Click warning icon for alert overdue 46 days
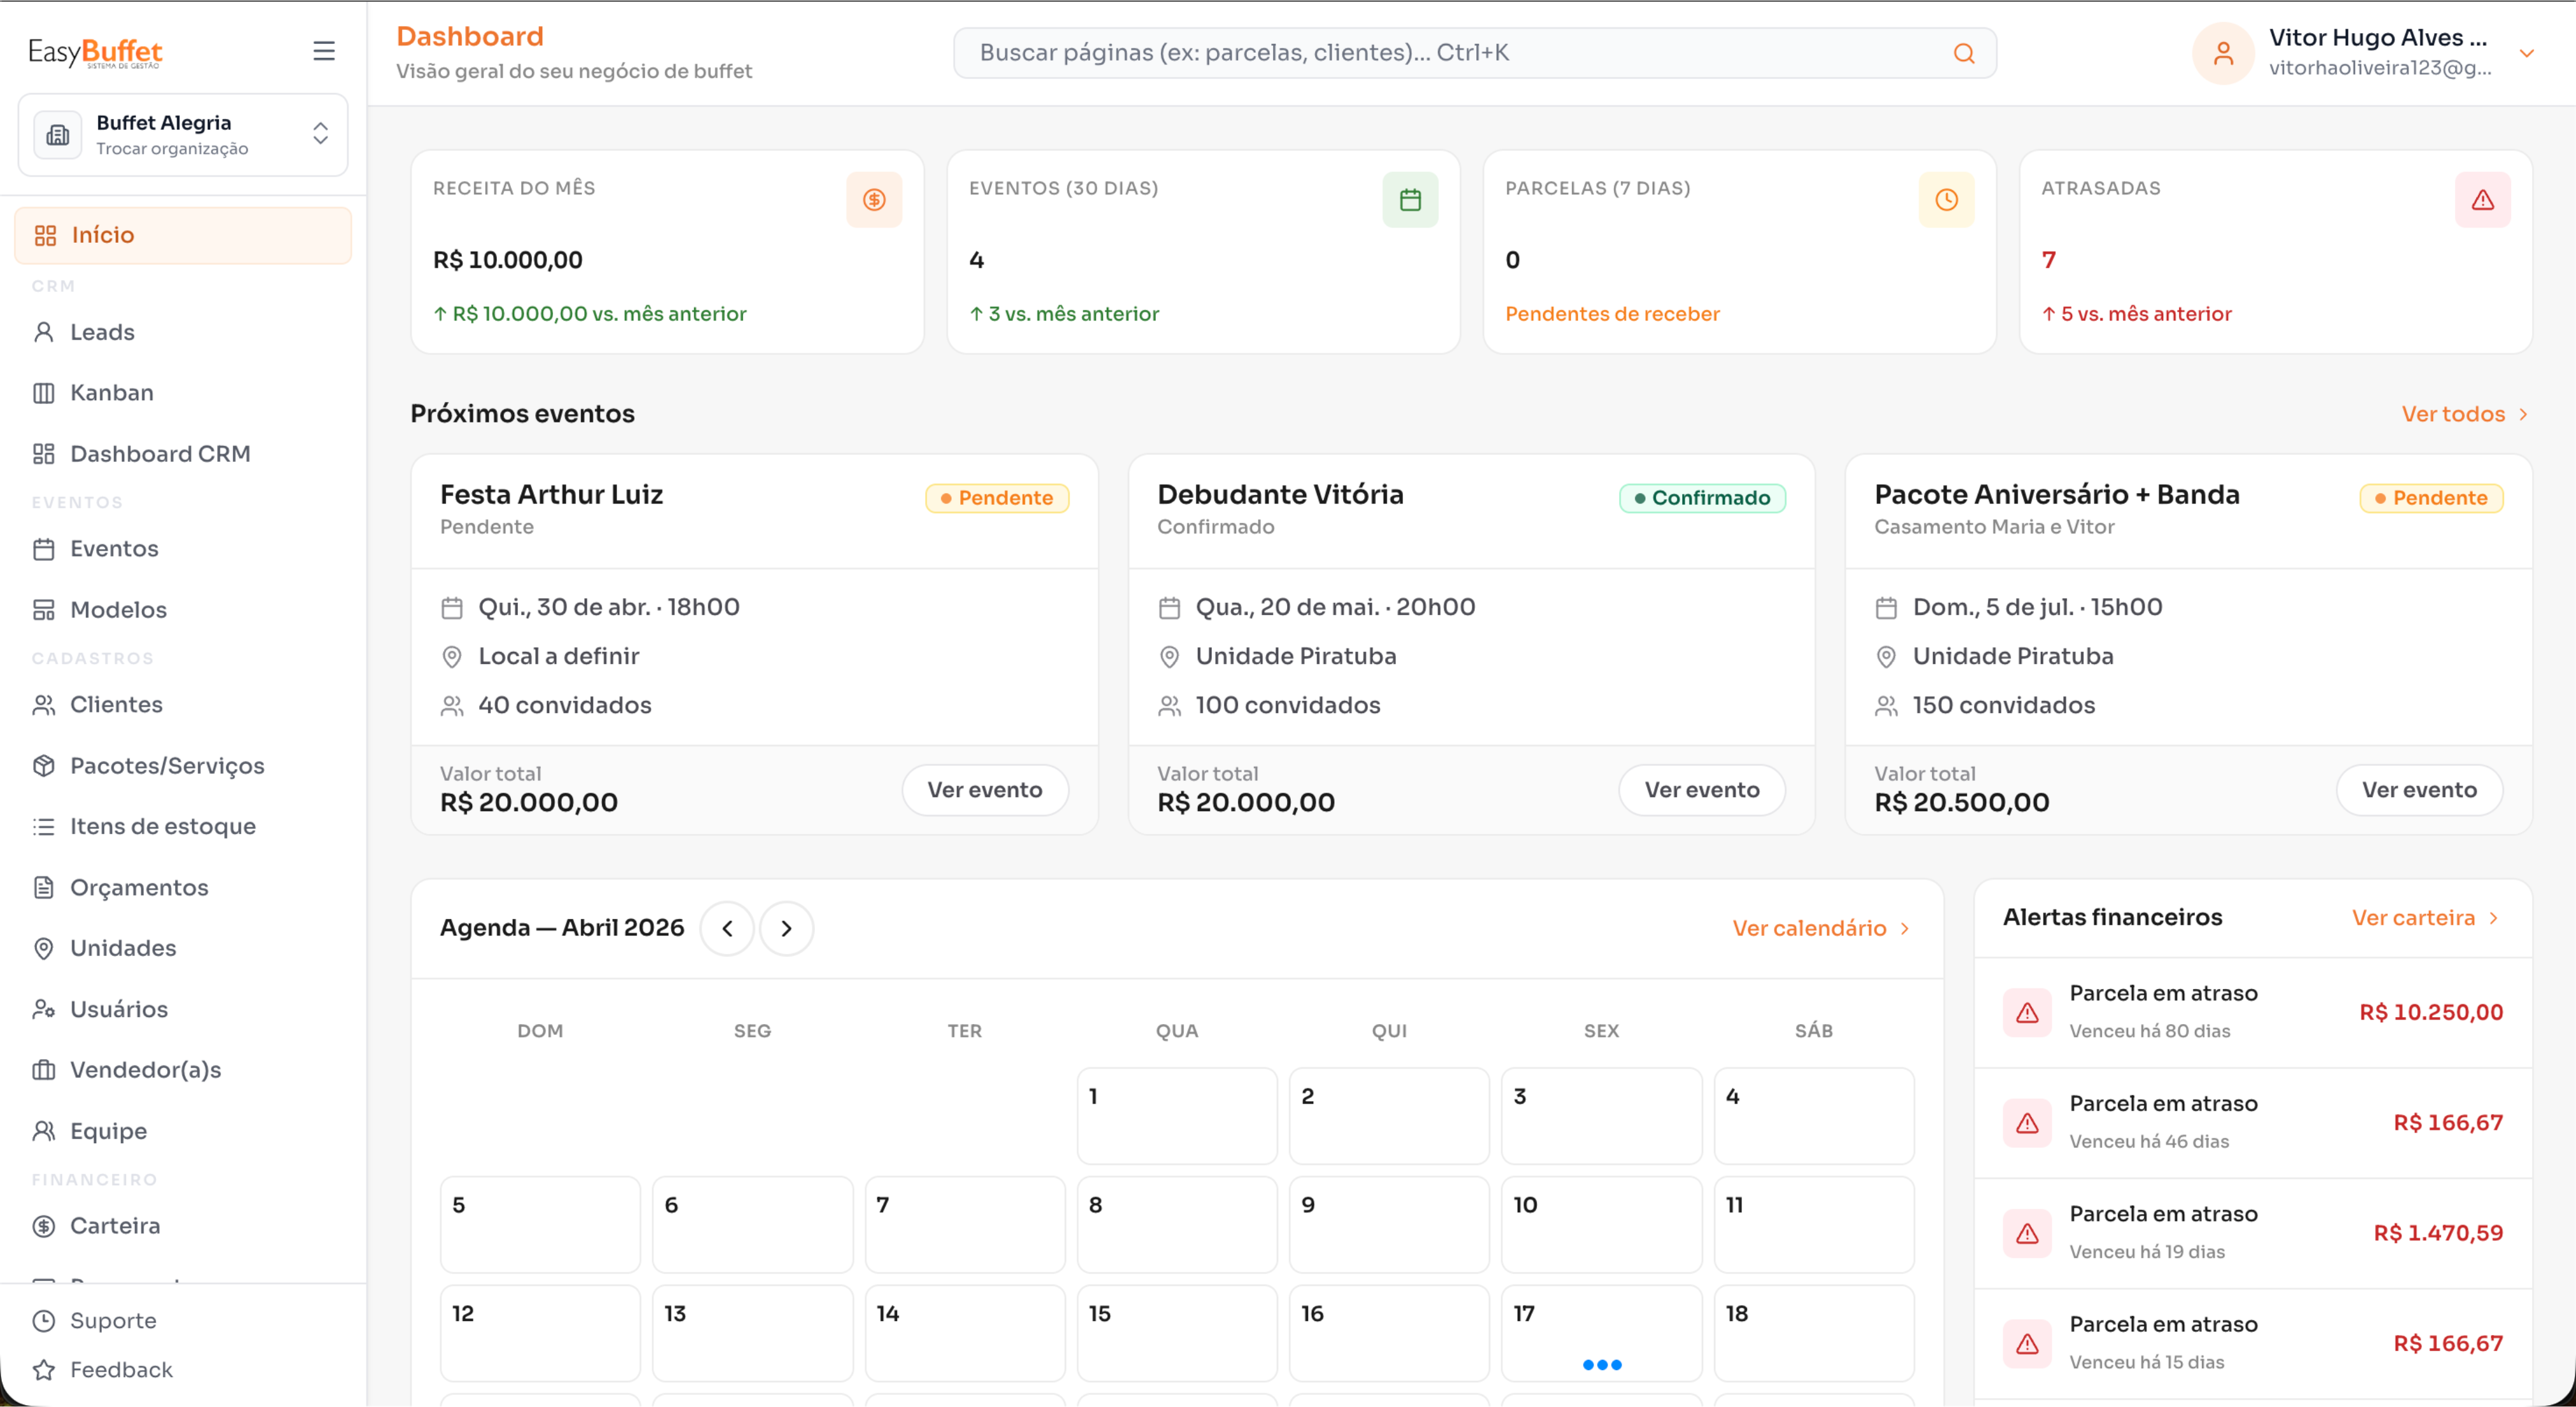This screenshot has height=1407, width=2576. point(2027,1124)
